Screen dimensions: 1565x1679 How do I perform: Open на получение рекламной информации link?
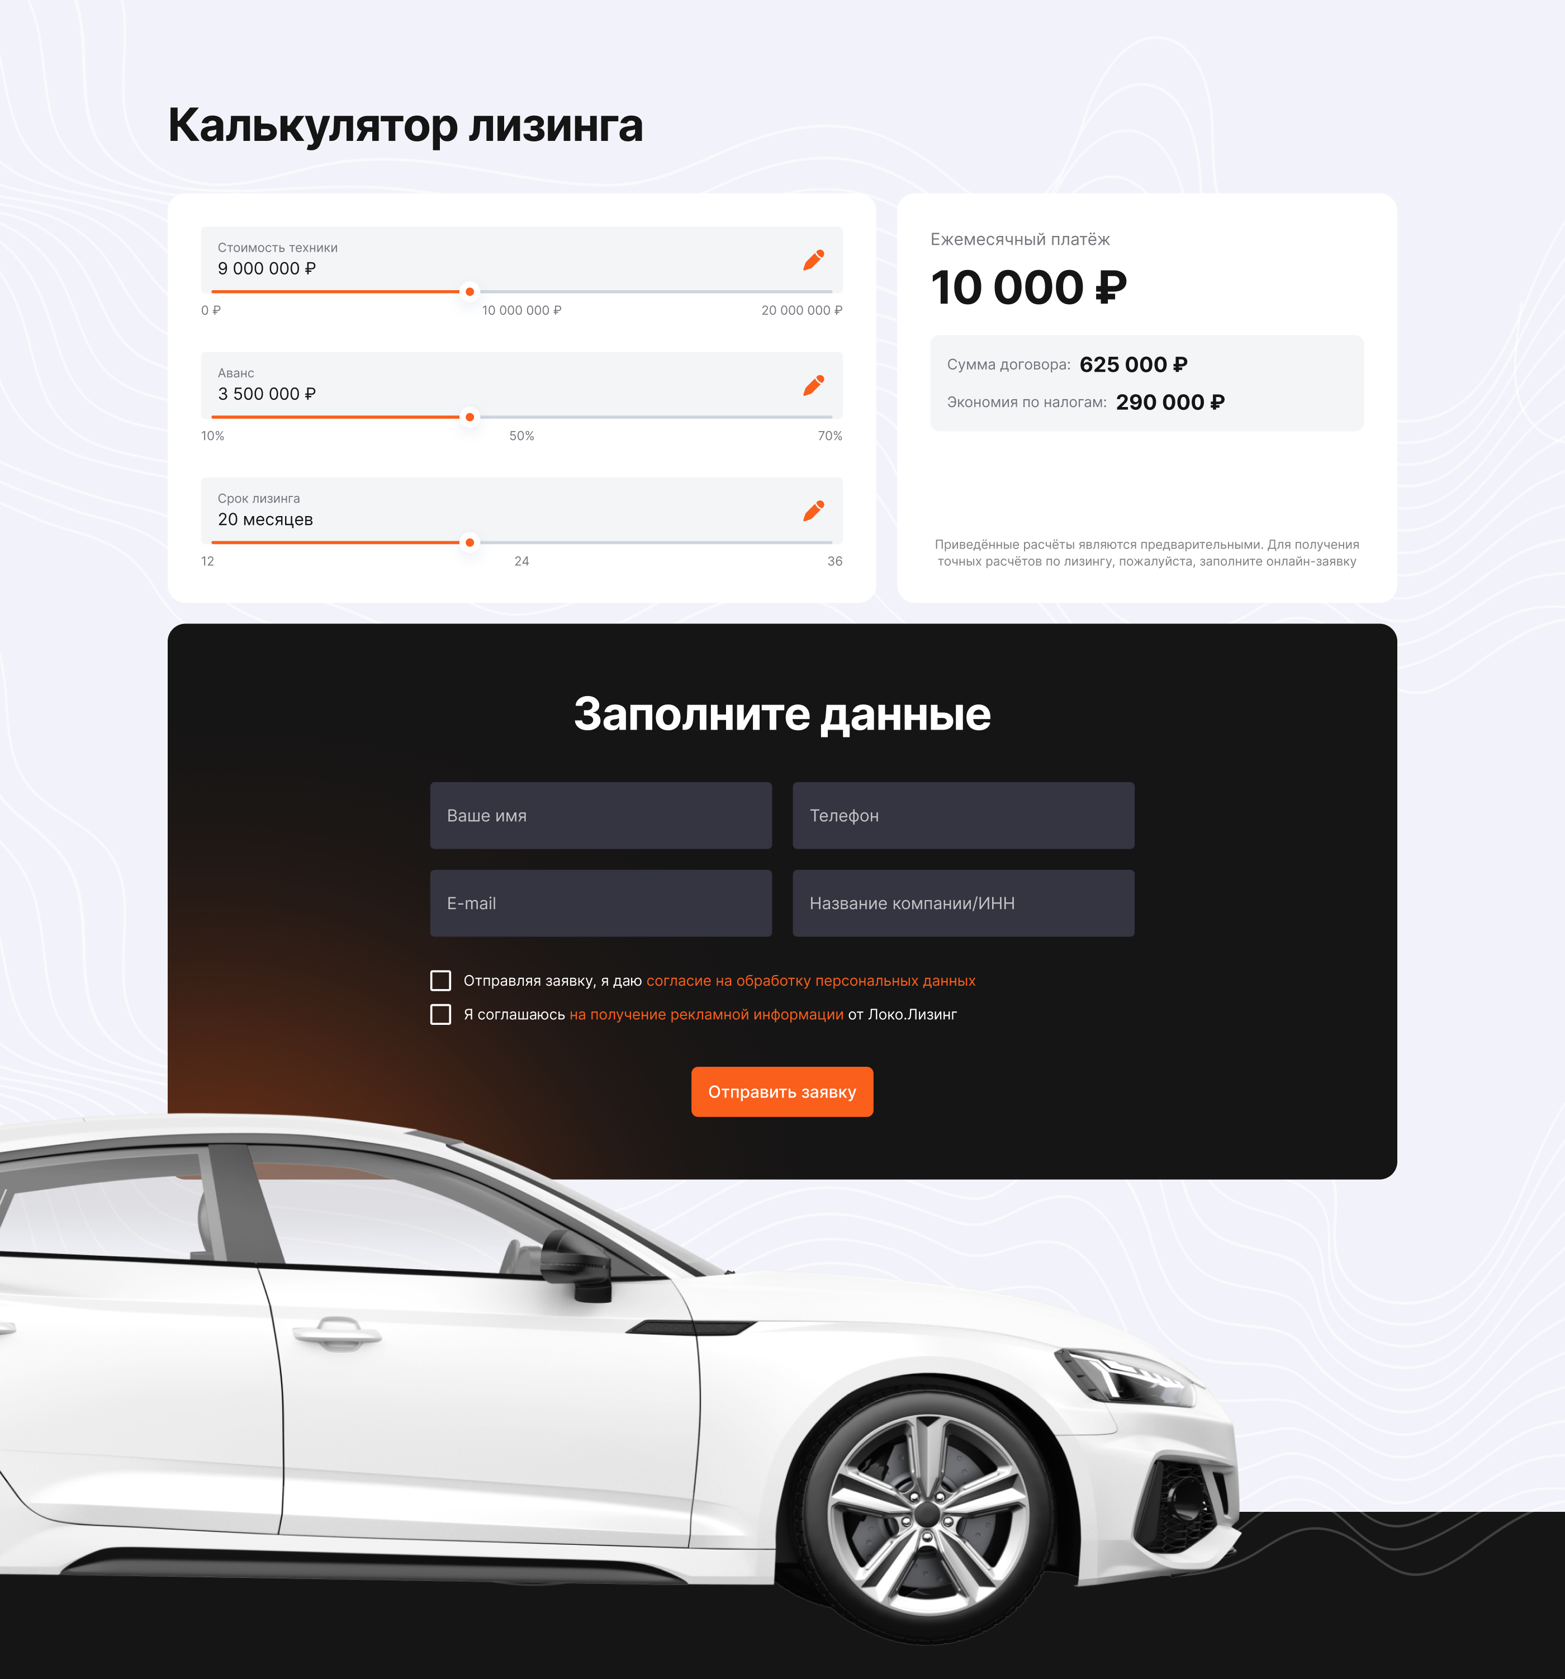click(706, 1014)
